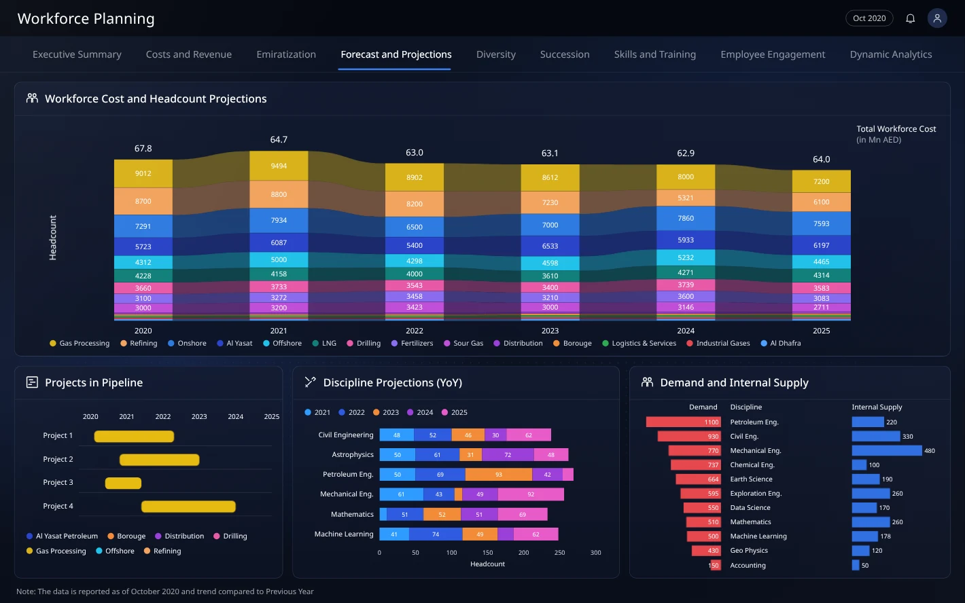The image size is (965, 603).
Task: Click the 9494 Gas Processing segment for 2021
Action: 279,166
